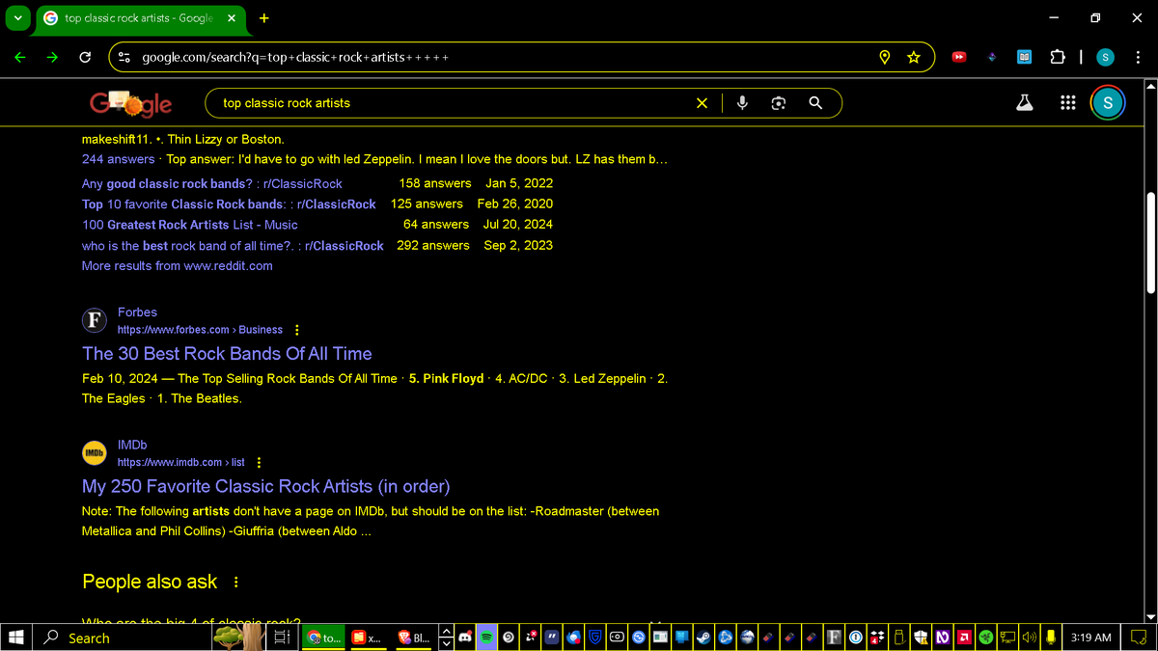Open the purple gem extension icon
1158x651 pixels.
[x=992, y=57]
